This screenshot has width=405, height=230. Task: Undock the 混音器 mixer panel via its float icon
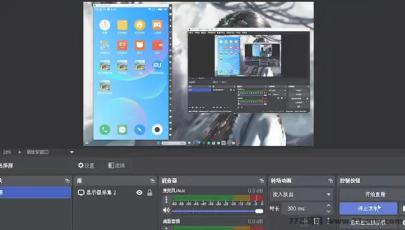pyautogui.click(x=261, y=180)
